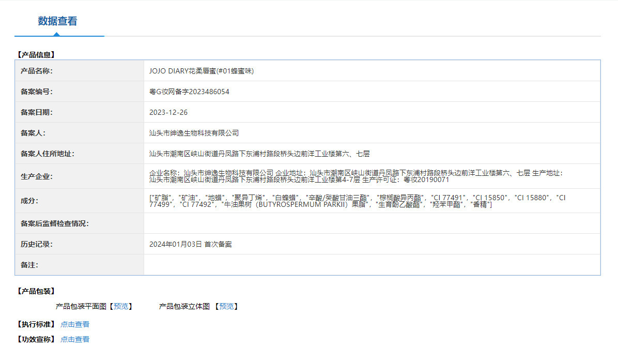This screenshot has height=360, width=618.
Task: Click the 备注 label cell
Action: (79, 265)
